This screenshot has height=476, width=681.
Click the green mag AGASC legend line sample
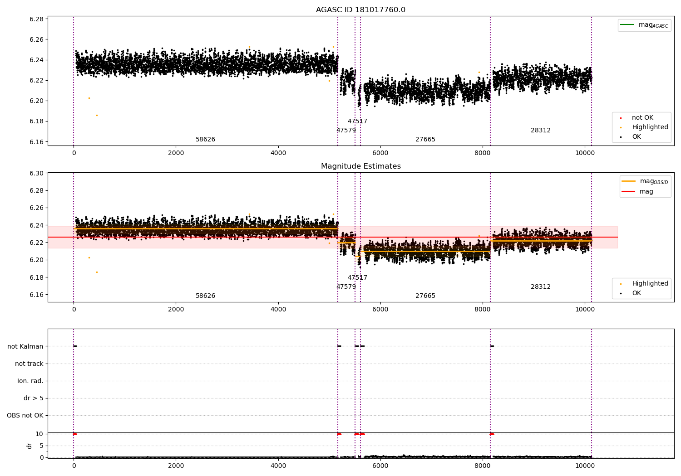(x=627, y=24)
